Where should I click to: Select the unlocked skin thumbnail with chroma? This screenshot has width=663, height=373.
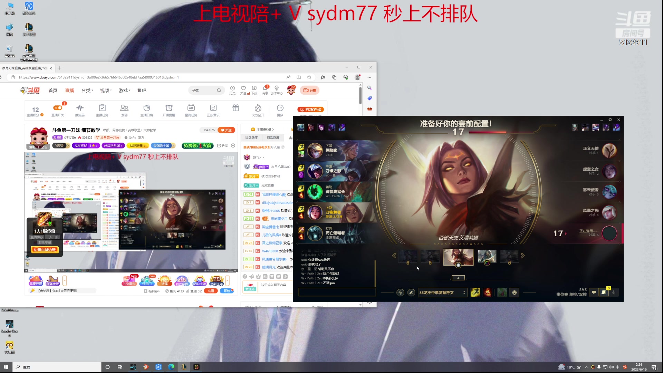[x=487, y=257]
